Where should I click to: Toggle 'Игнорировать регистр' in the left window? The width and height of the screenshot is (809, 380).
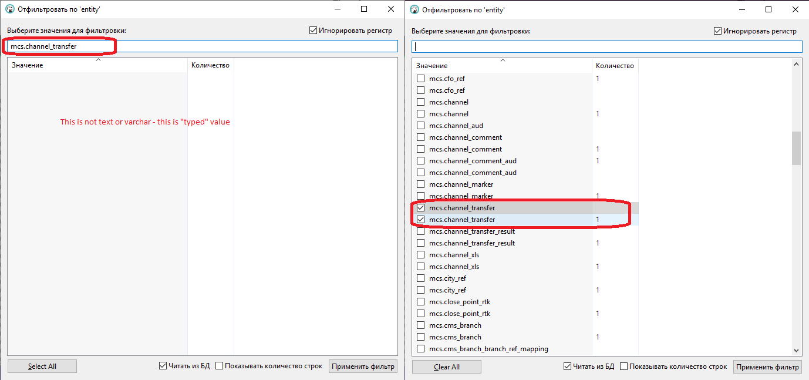(x=312, y=30)
